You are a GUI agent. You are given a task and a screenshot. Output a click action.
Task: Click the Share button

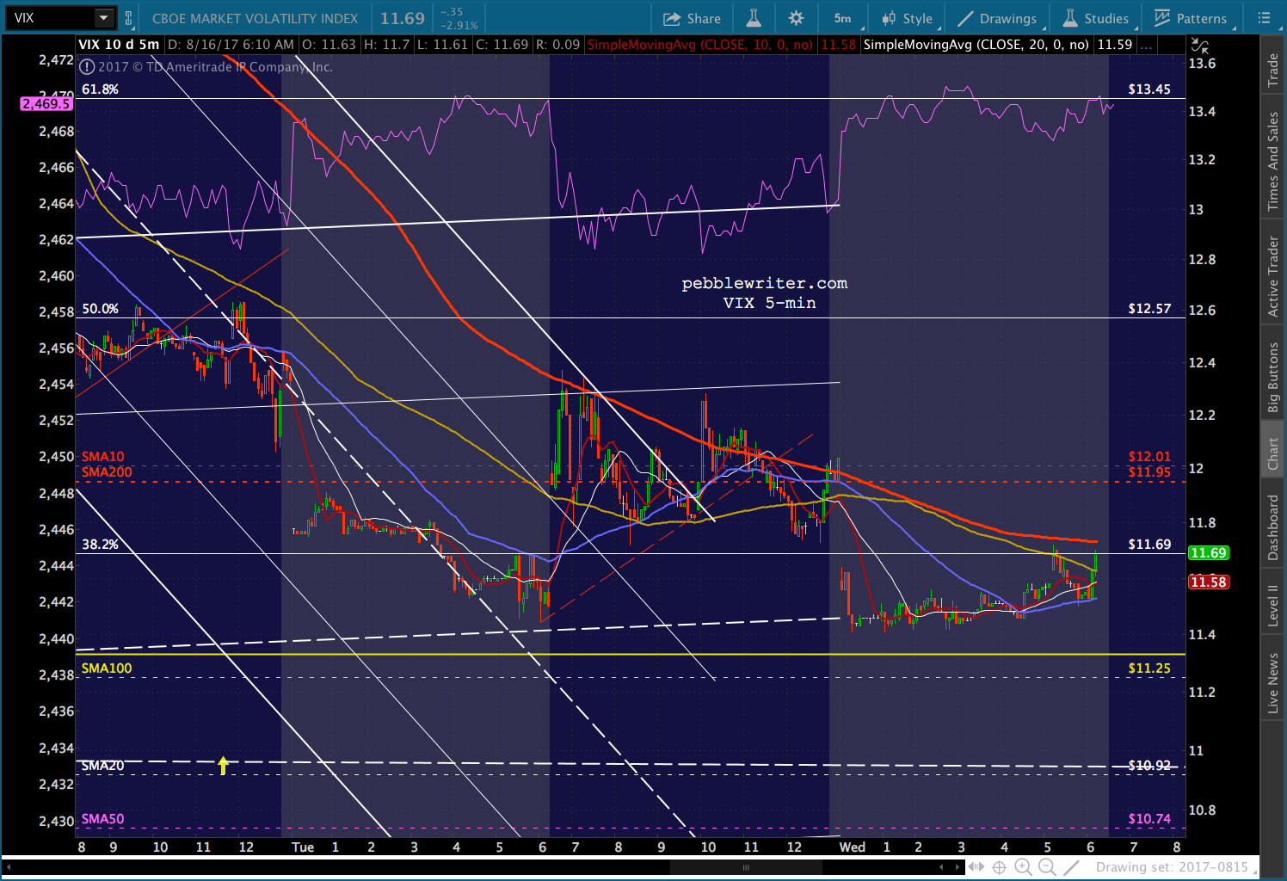tap(692, 18)
